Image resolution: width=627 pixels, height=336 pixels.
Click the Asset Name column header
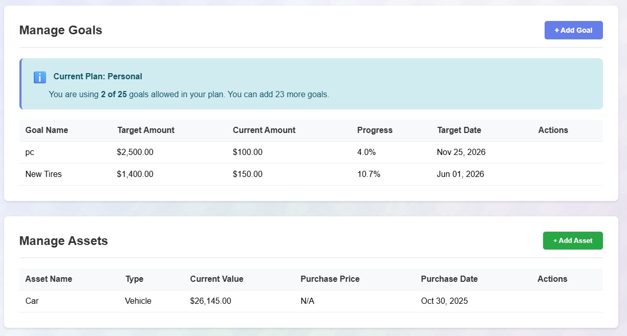point(49,279)
